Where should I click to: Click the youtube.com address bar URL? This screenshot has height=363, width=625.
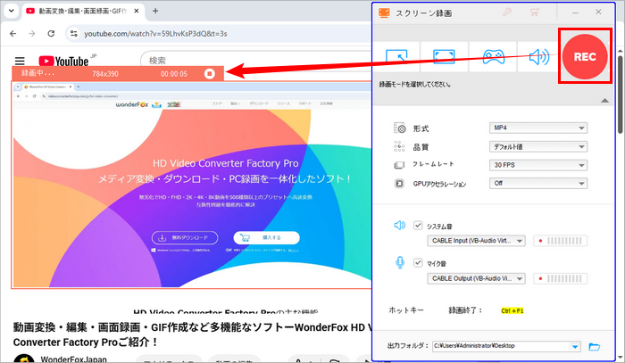(155, 34)
